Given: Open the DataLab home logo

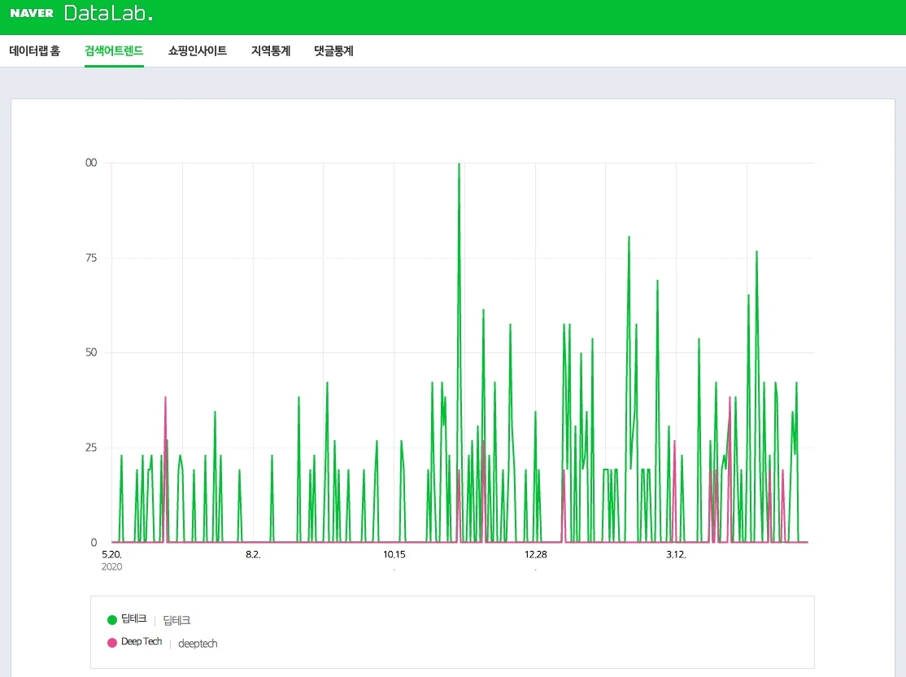Looking at the screenshot, I should pyautogui.click(x=108, y=13).
